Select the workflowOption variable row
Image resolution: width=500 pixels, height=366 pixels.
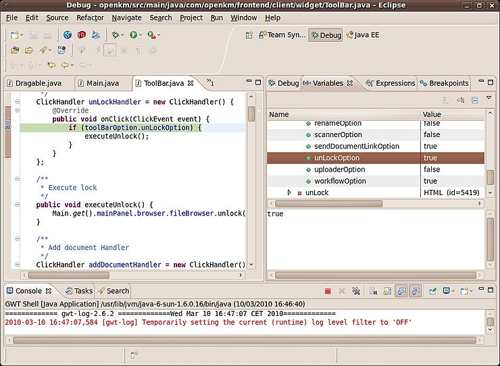coord(376,181)
